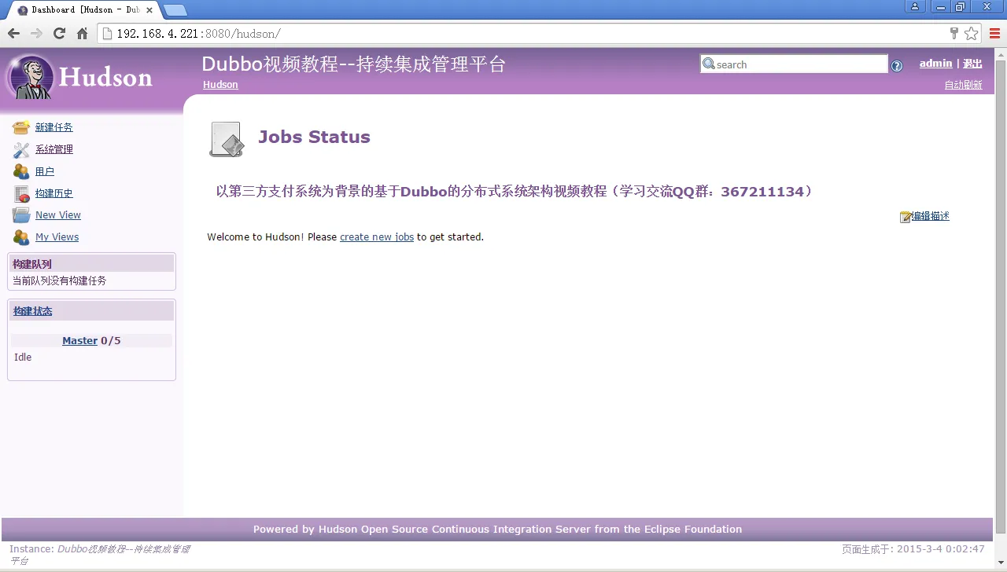Open New View link
Screen dimensions: 1007x572
coord(58,215)
